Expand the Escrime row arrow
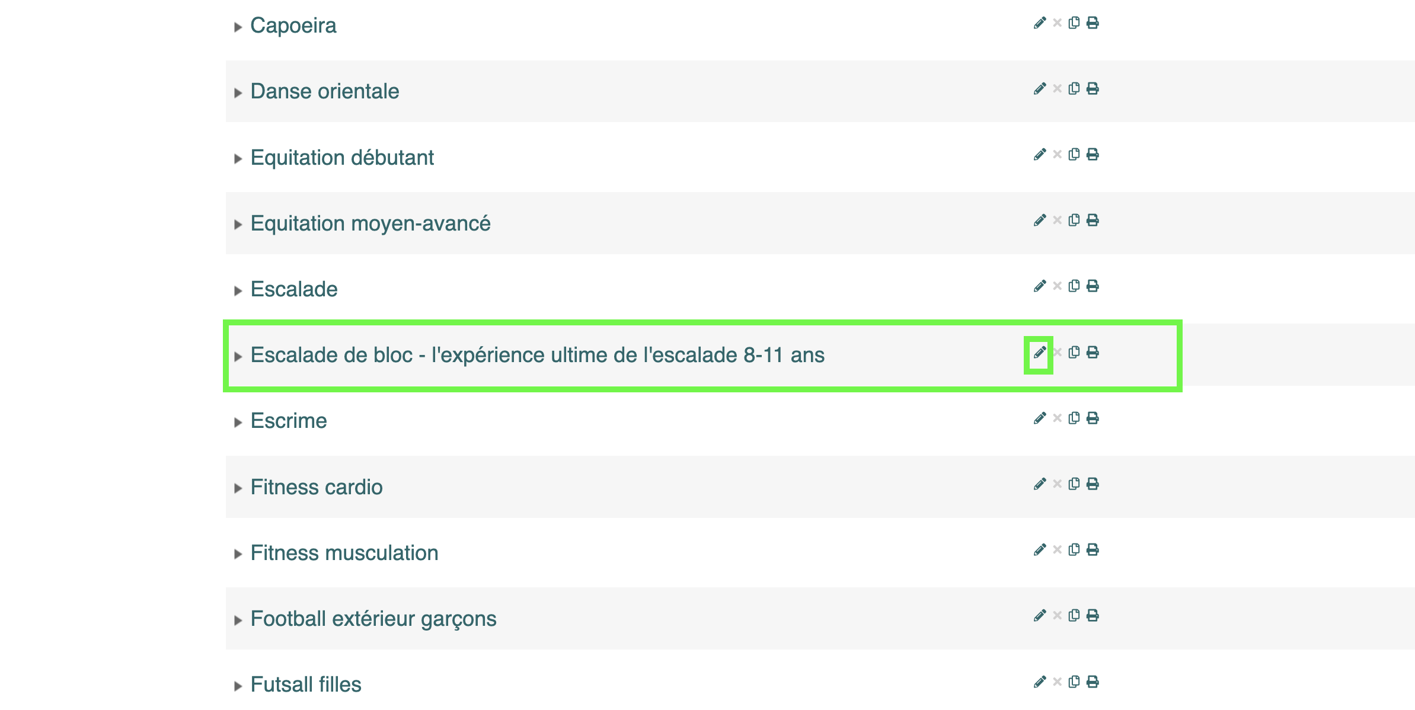Screen dimensions: 1415x710 238,423
